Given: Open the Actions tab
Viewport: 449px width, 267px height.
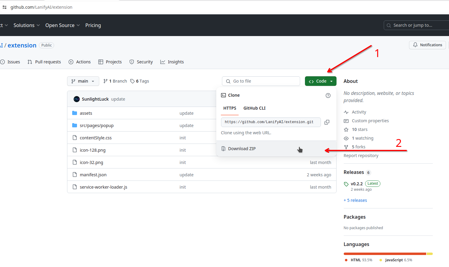Looking at the screenshot, I should coord(80,62).
